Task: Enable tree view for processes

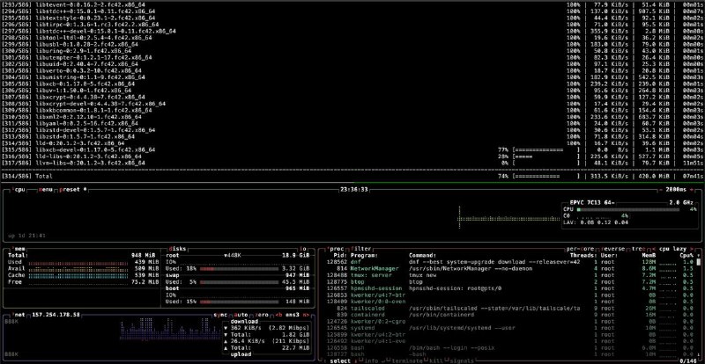Action: [x=634, y=249]
